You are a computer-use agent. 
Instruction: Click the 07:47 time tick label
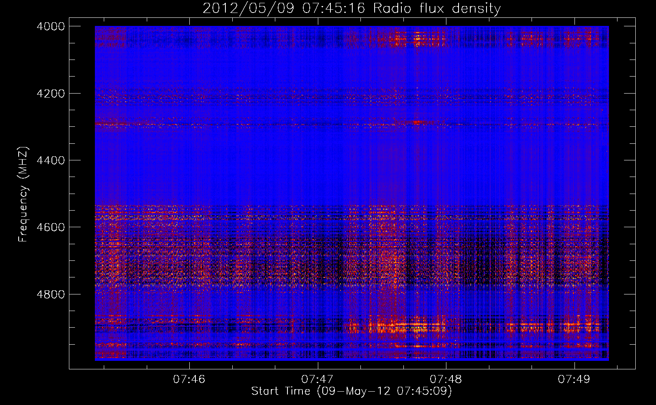coord(318,379)
